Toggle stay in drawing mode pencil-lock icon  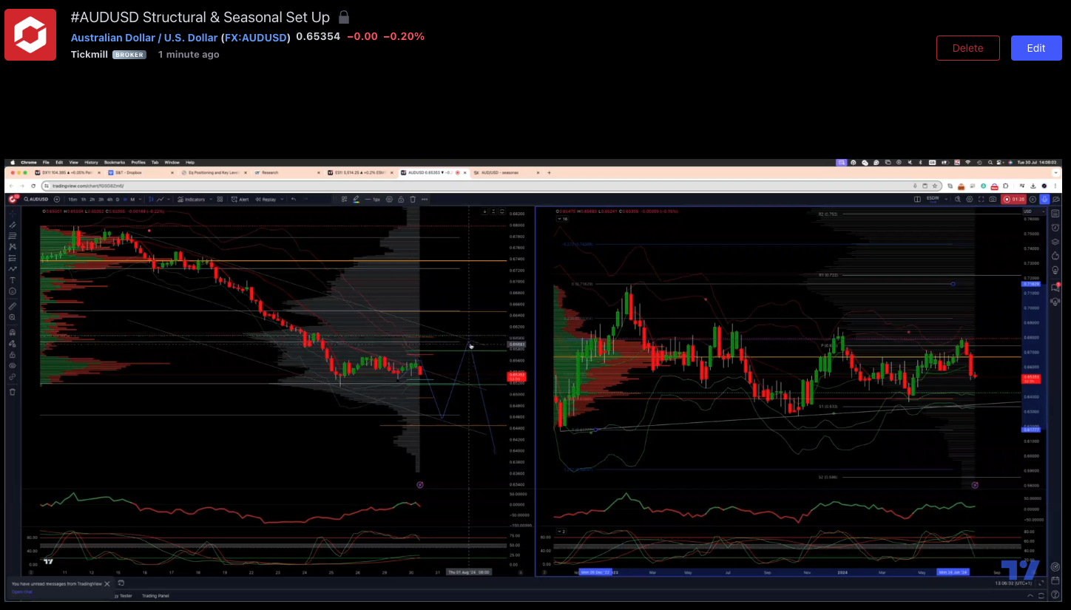13,344
